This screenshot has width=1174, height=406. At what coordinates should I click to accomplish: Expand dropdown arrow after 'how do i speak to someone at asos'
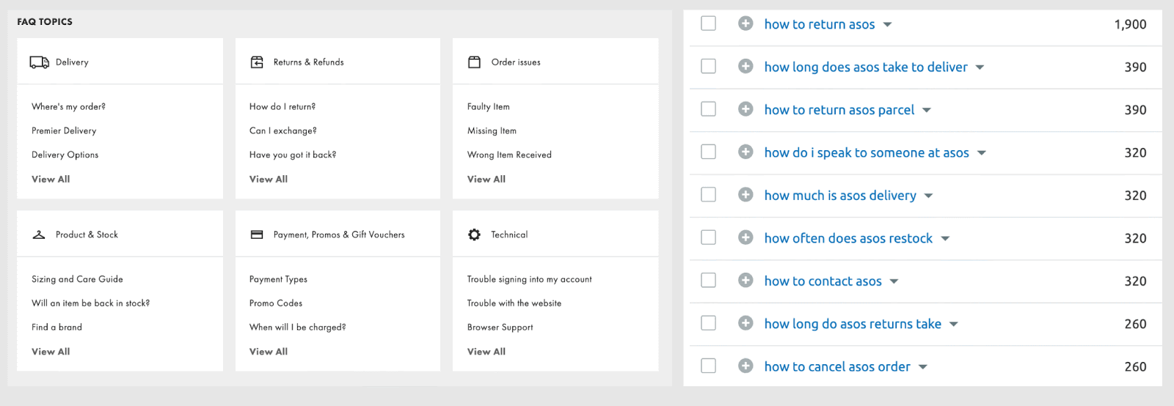click(x=982, y=153)
